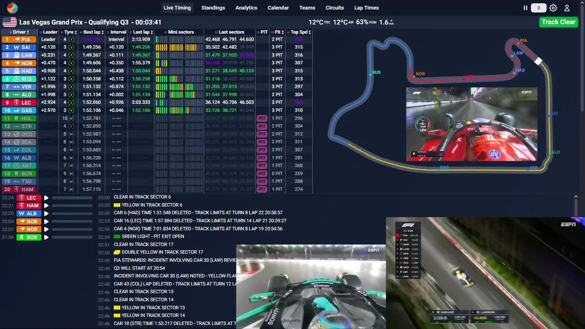Click tyre compound icon in PIA row
Viewport: 585px width, 329px height.
pyautogui.click(x=71, y=39)
